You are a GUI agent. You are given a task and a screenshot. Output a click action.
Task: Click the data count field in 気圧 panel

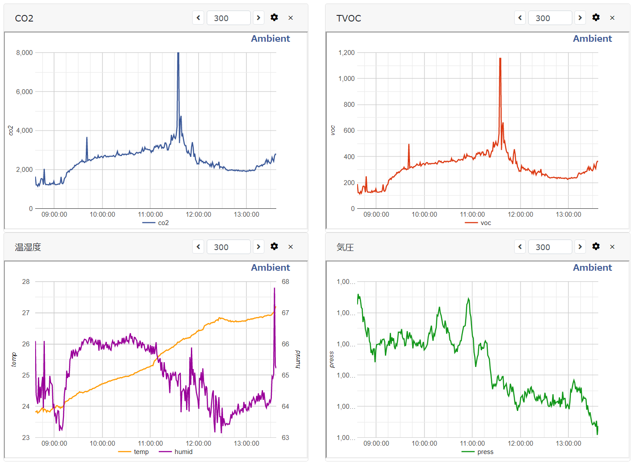pyautogui.click(x=550, y=247)
